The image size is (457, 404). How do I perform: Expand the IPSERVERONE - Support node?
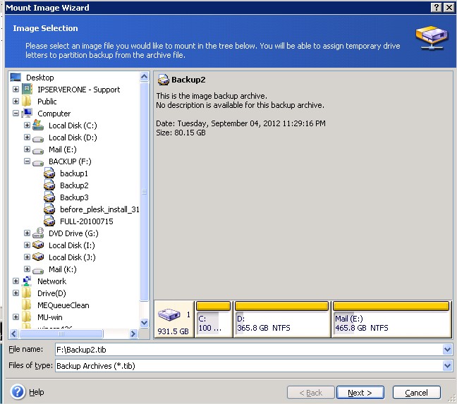coord(16,90)
